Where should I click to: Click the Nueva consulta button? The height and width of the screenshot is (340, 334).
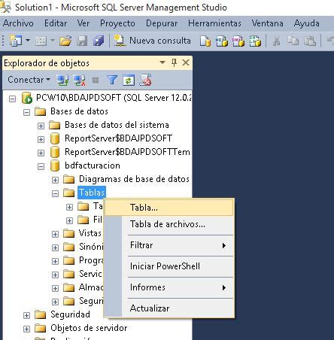(152, 41)
